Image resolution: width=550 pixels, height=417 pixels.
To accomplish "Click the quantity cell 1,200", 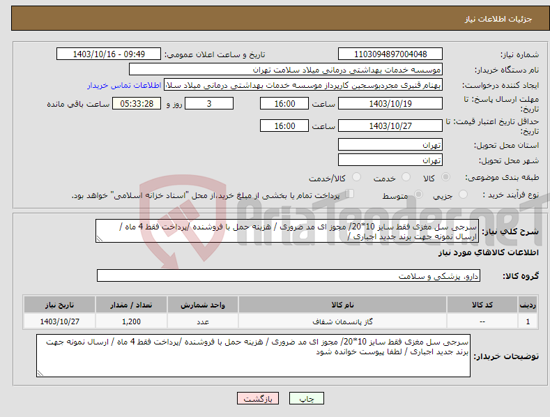I will (x=131, y=321).
